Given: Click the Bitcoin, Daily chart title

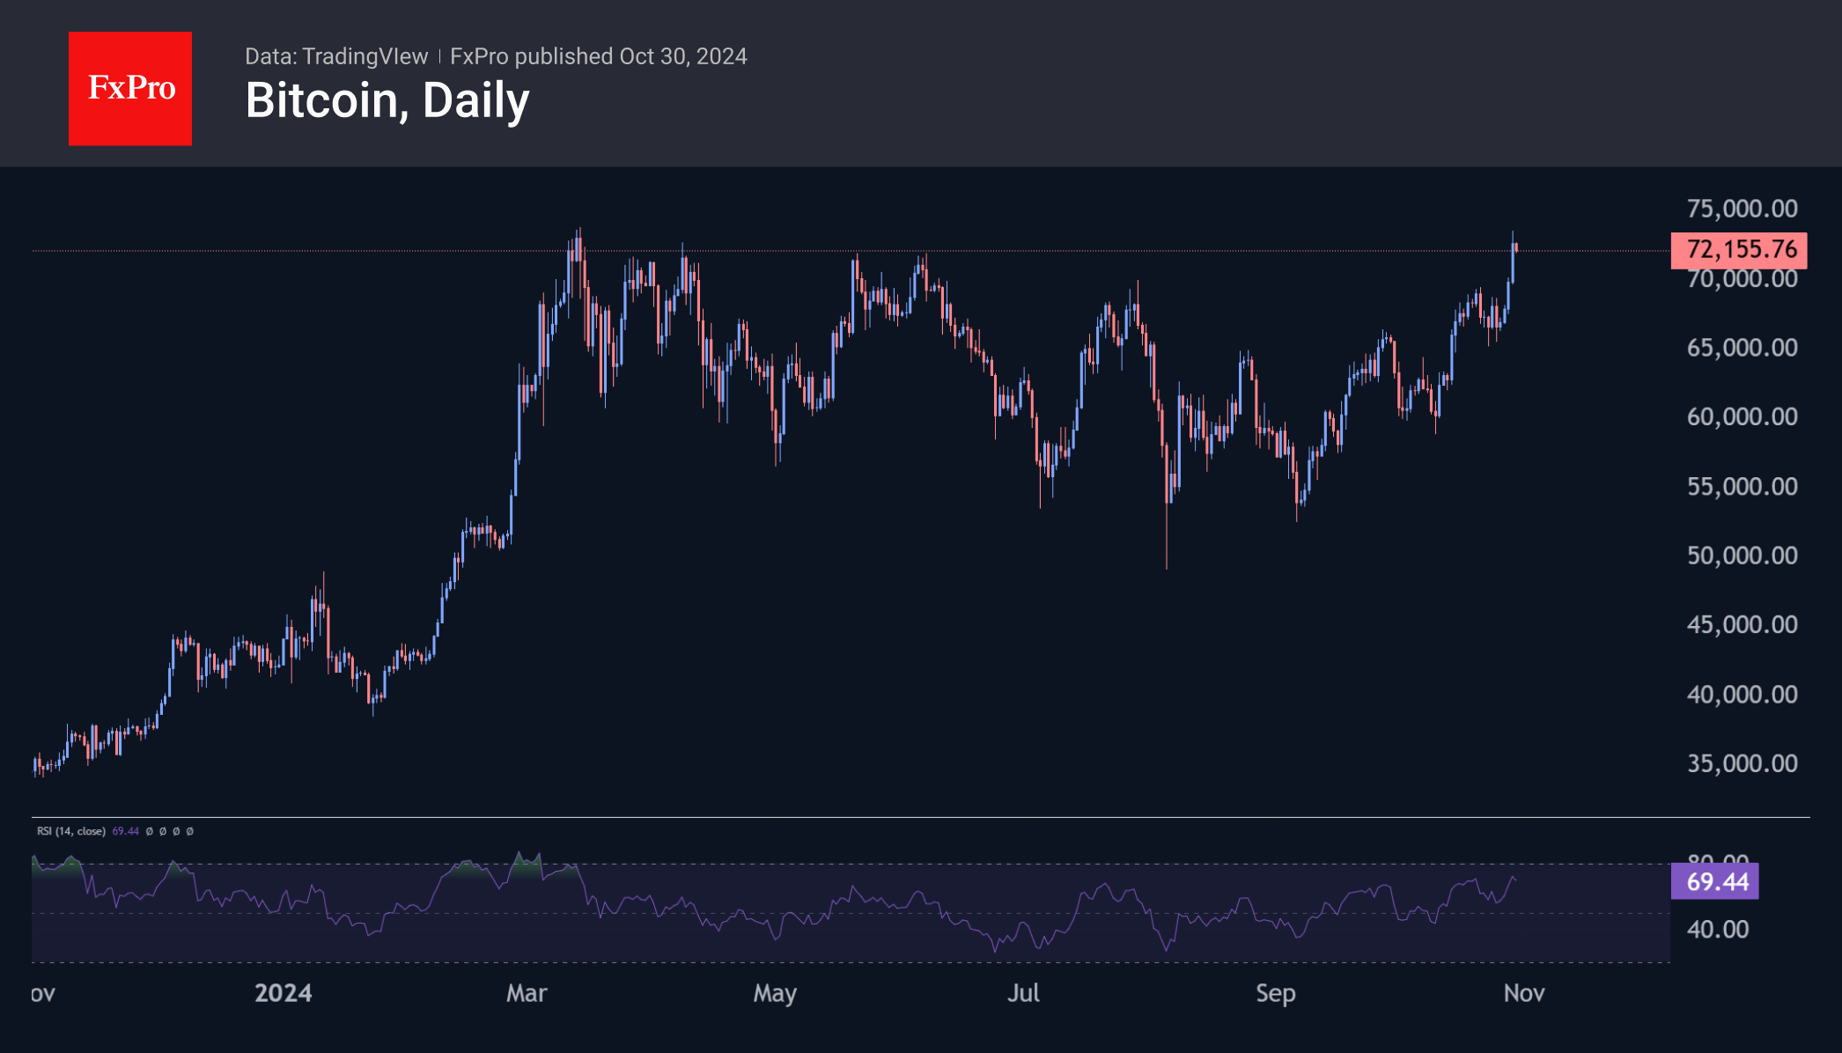Looking at the screenshot, I should coord(387,100).
